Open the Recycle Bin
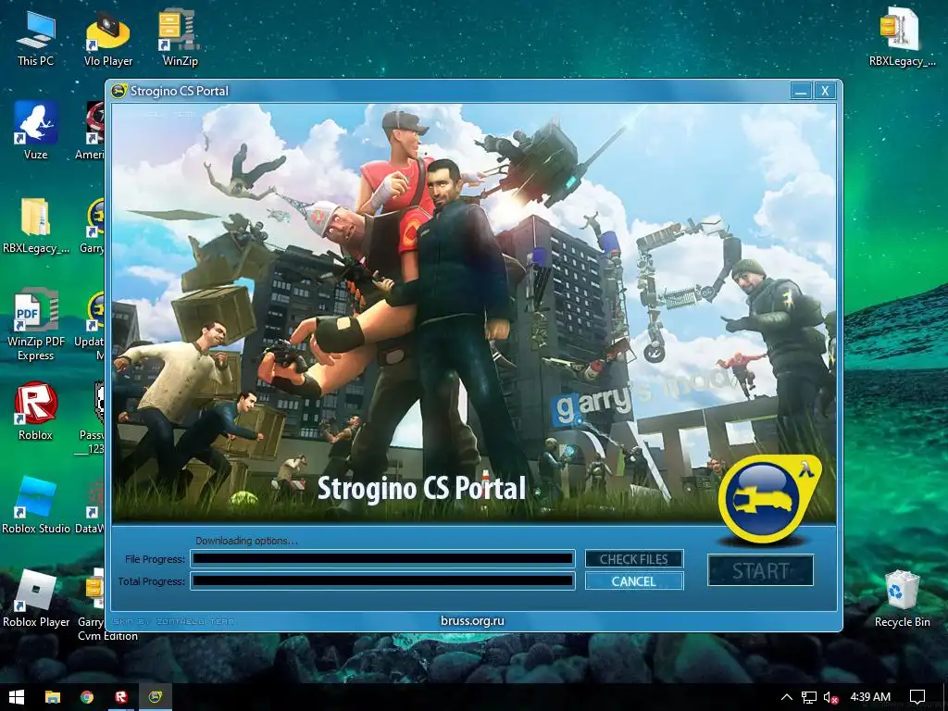948x711 pixels. point(902,599)
